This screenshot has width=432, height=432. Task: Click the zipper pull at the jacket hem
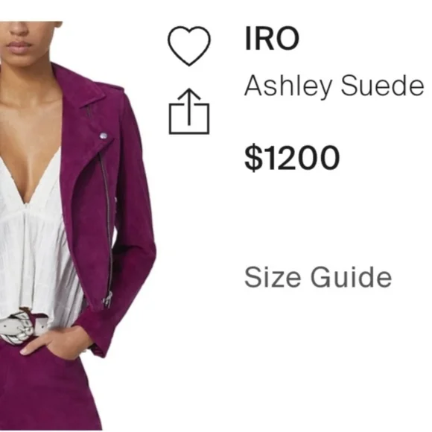[108, 299]
